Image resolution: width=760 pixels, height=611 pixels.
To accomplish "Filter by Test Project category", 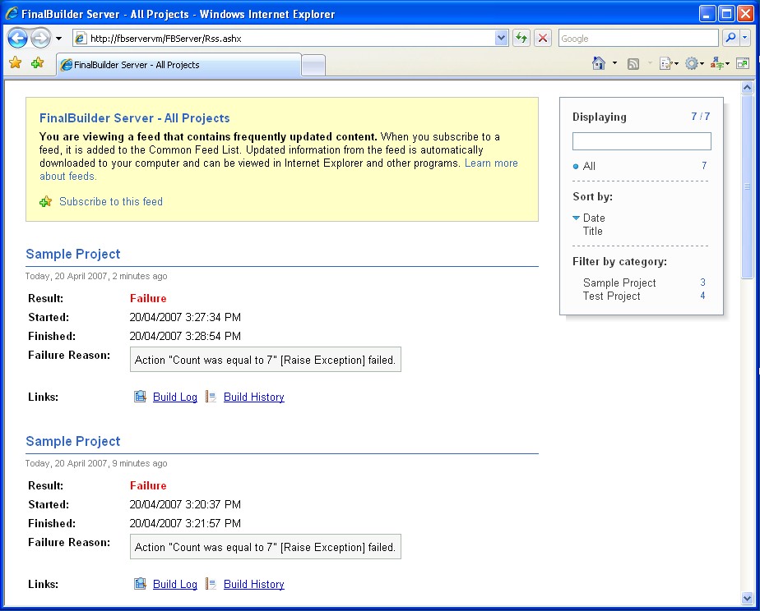I will point(611,296).
